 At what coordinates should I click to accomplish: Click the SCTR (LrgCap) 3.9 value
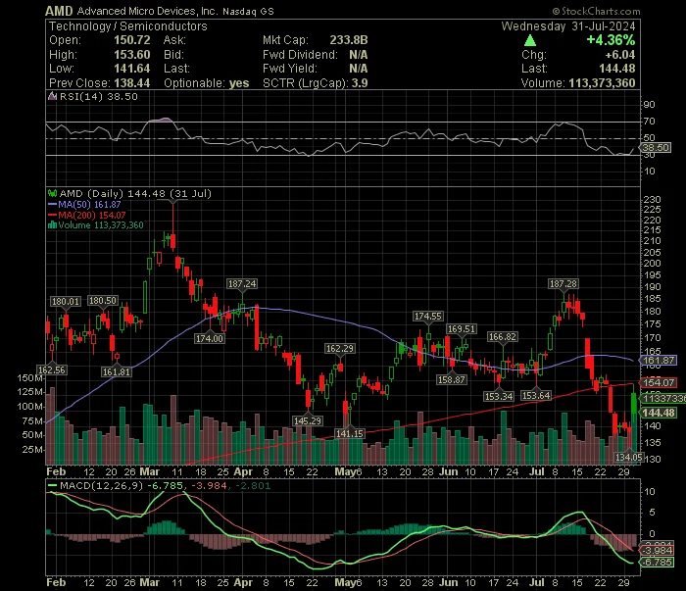click(360, 83)
